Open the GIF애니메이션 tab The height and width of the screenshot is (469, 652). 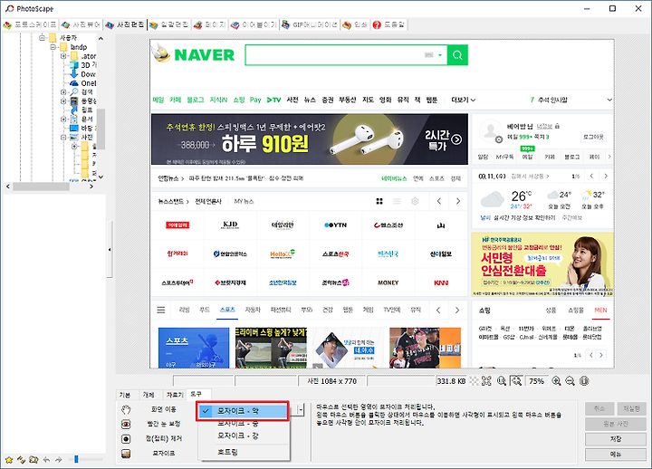pos(310,25)
